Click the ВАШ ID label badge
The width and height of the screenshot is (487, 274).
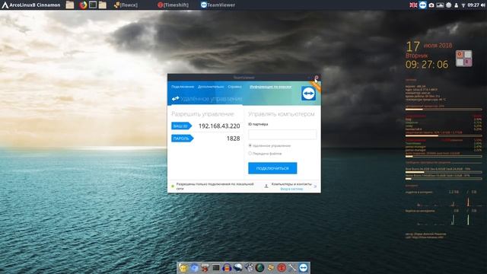(181, 126)
